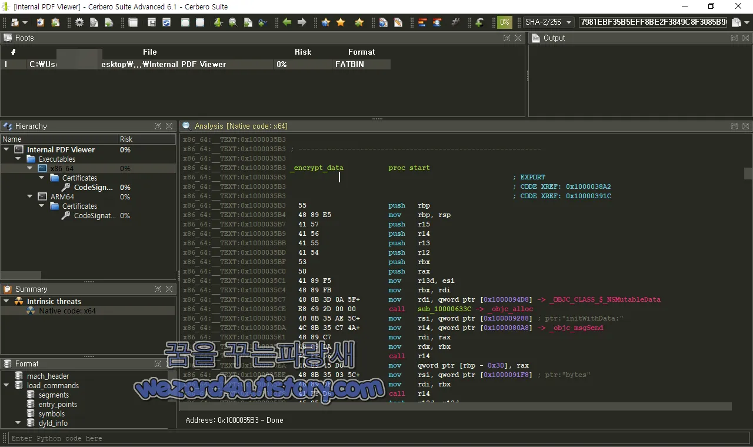Collapse the load_commands format node
The height and width of the screenshot is (447, 753).
[x=6, y=386]
